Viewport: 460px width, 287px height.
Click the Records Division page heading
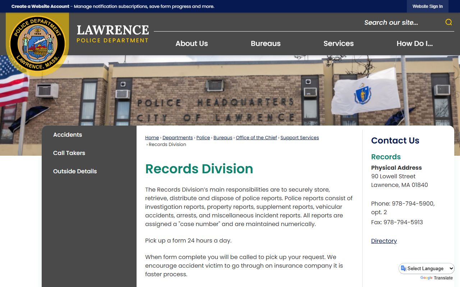pos(199,169)
